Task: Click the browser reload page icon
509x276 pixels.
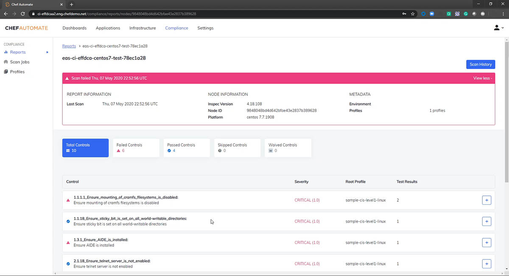Action: pyautogui.click(x=23, y=14)
